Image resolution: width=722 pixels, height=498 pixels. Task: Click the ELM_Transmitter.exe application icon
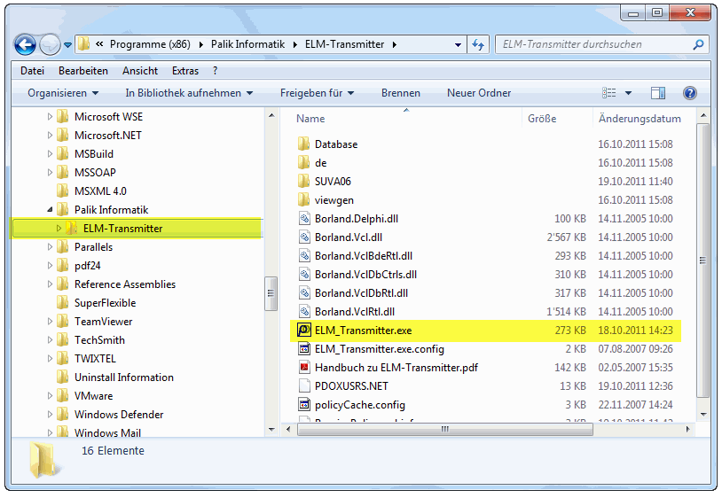point(302,331)
